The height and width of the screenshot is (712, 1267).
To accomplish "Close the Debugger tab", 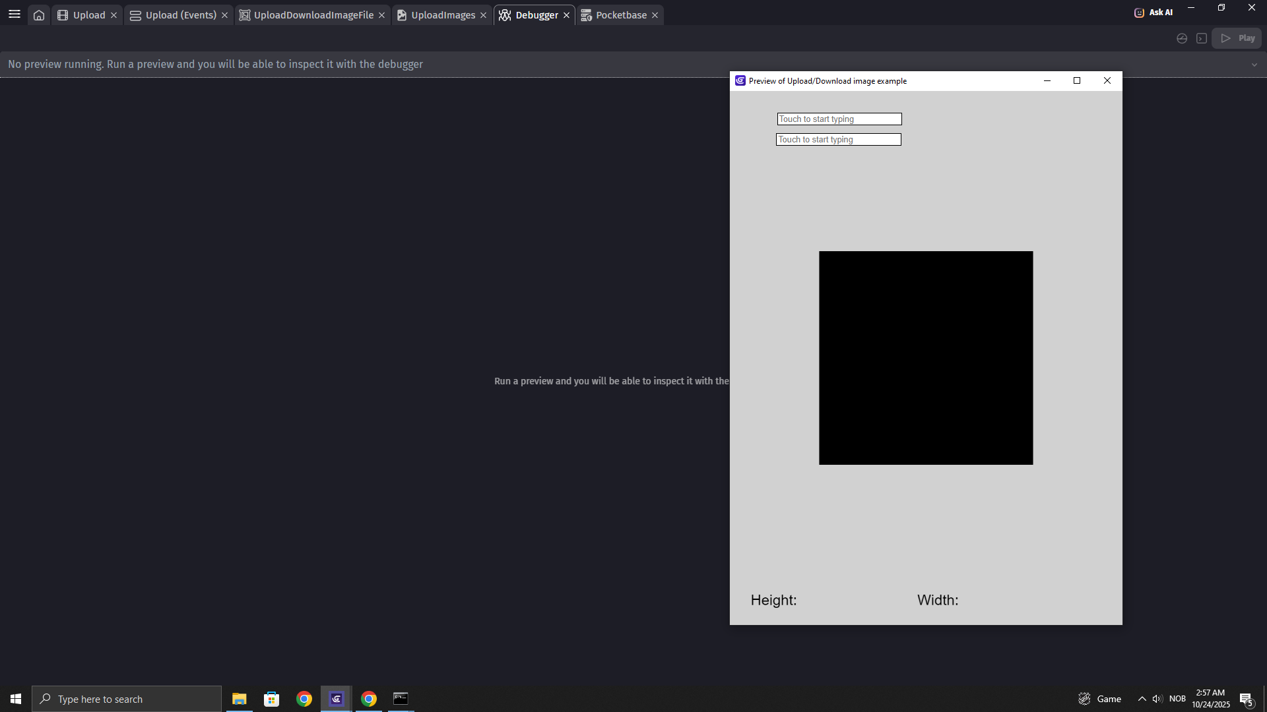I will tap(566, 15).
